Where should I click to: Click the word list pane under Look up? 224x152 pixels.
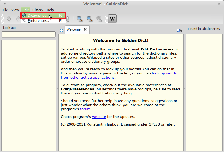tap(29, 95)
